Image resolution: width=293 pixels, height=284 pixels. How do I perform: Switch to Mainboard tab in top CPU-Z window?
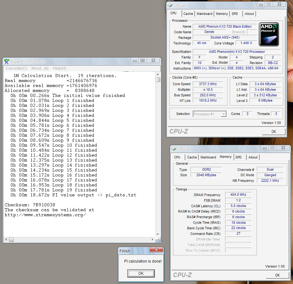pyautogui.click(x=205, y=14)
